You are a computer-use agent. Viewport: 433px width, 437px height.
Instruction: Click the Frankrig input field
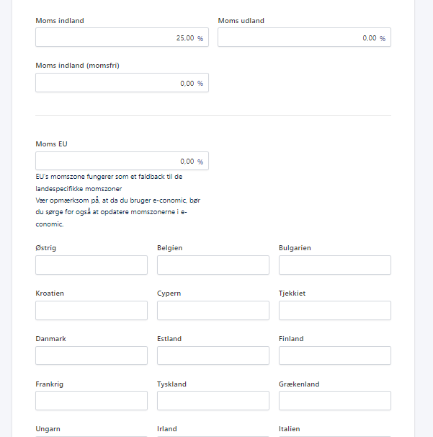tap(91, 401)
